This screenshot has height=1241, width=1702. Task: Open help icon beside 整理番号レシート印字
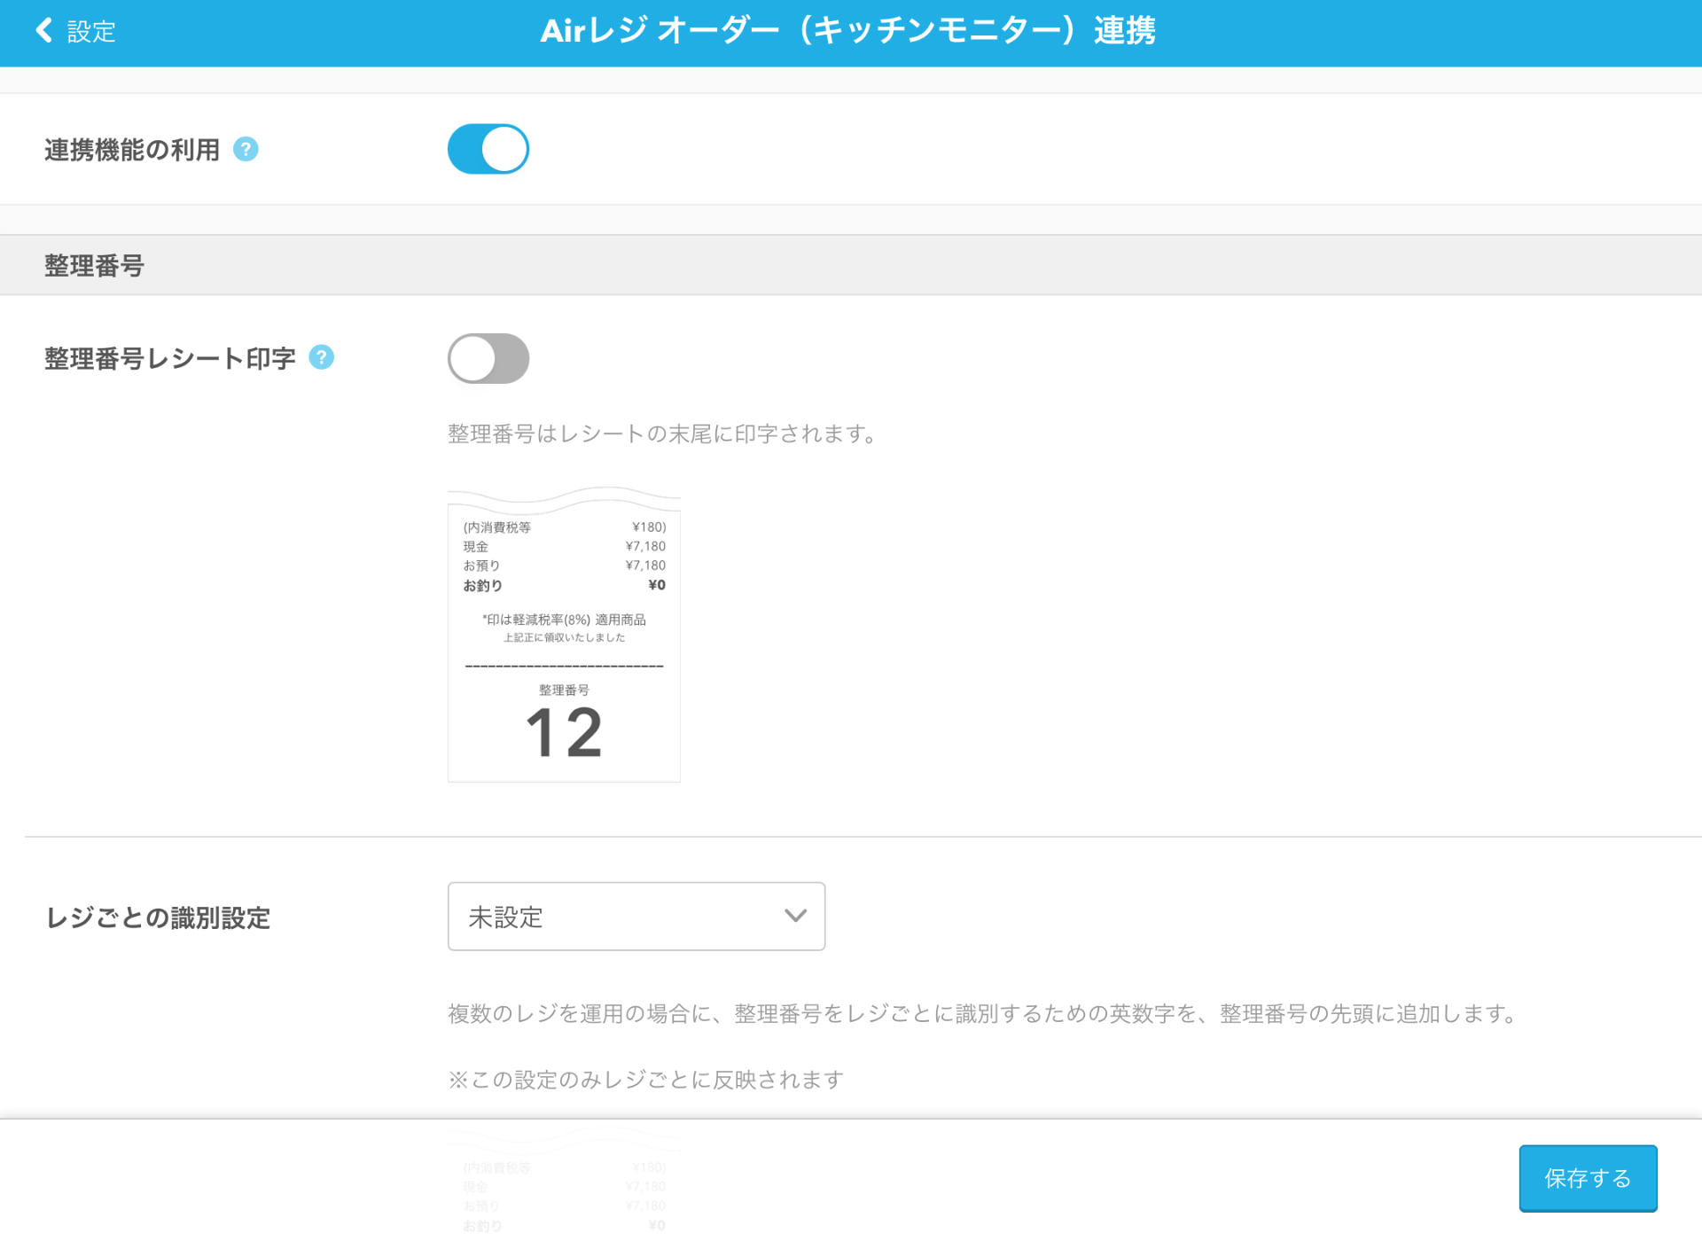pos(321,357)
